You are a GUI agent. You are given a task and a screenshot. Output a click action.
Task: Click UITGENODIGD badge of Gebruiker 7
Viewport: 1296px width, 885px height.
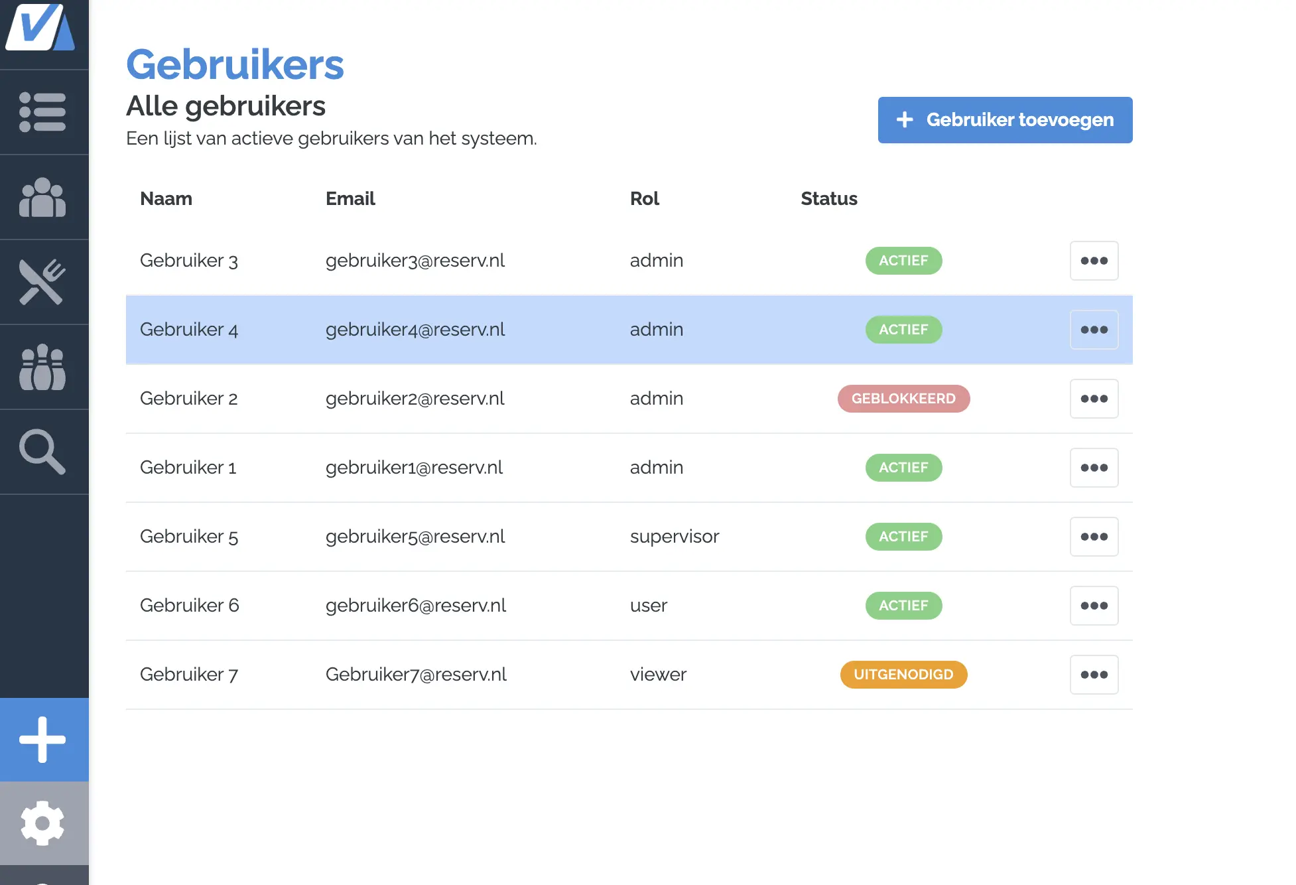(903, 675)
